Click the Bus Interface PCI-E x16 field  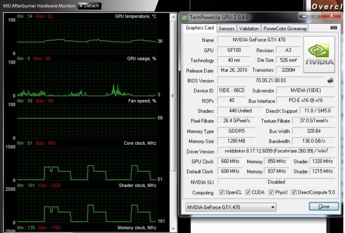coord(306,100)
